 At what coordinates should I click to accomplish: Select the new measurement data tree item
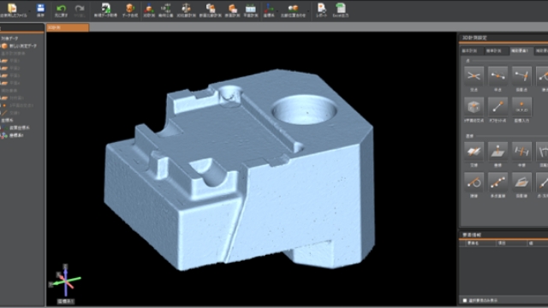19,46
